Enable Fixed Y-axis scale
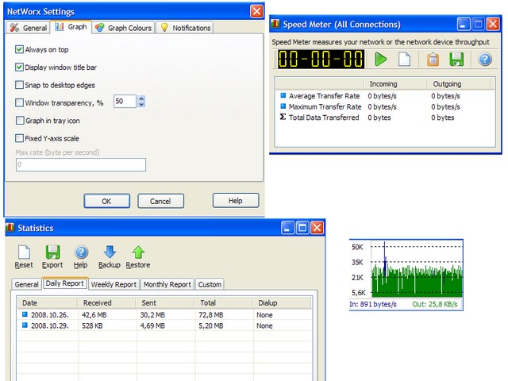Screen dimensions: 508x381 19,138
